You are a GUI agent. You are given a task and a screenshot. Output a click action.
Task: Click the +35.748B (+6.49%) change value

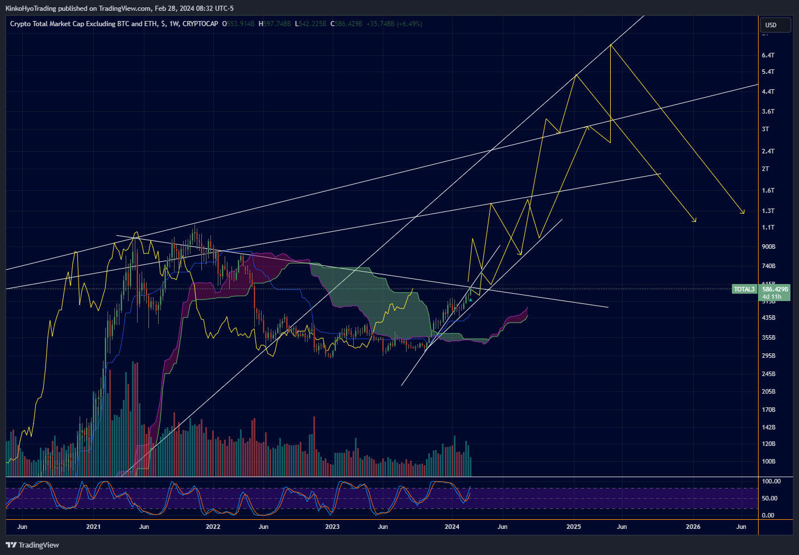coord(394,24)
